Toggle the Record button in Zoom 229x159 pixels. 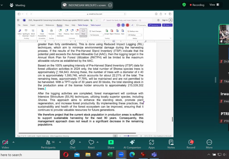click(191, 144)
